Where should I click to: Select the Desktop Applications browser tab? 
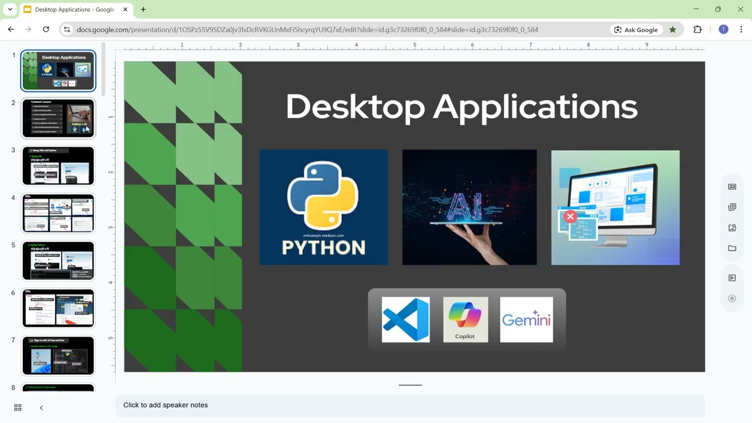75,9
